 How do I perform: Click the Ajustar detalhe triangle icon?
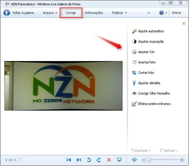click(x=134, y=83)
